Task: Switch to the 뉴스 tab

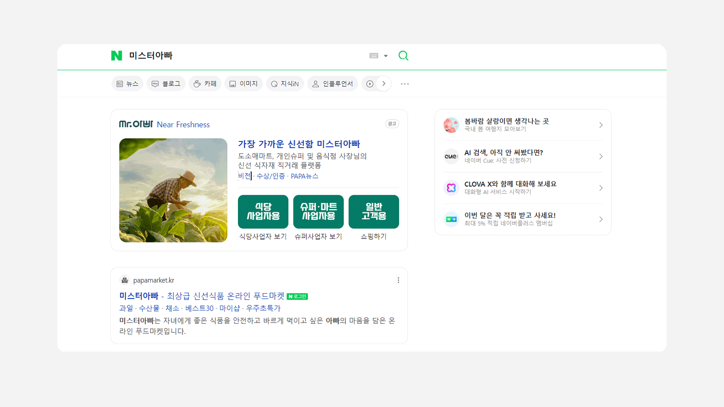Action: click(127, 84)
